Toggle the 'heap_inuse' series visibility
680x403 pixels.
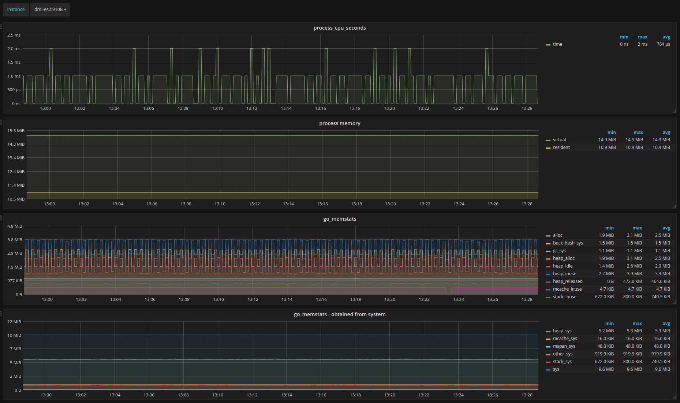564,274
